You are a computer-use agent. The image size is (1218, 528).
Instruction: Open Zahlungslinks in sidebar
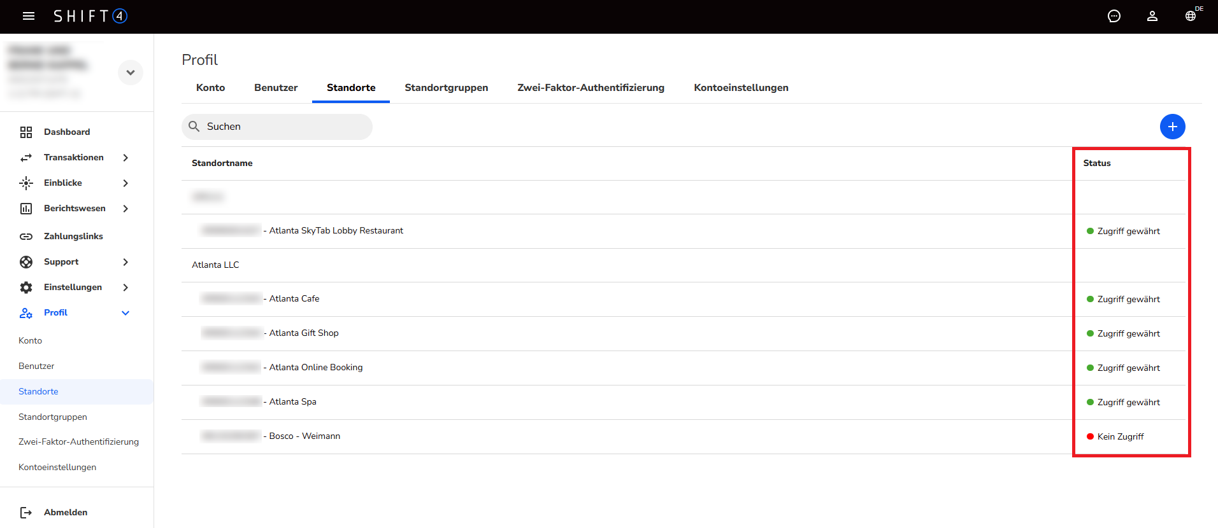73,236
